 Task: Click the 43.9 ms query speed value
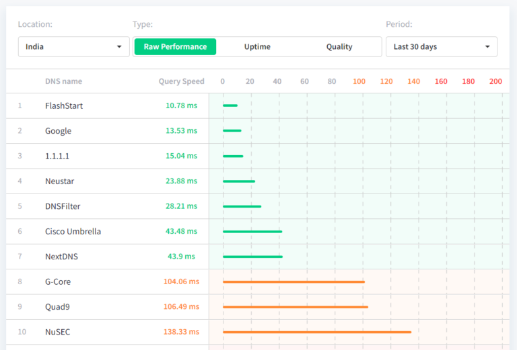[x=181, y=256]
